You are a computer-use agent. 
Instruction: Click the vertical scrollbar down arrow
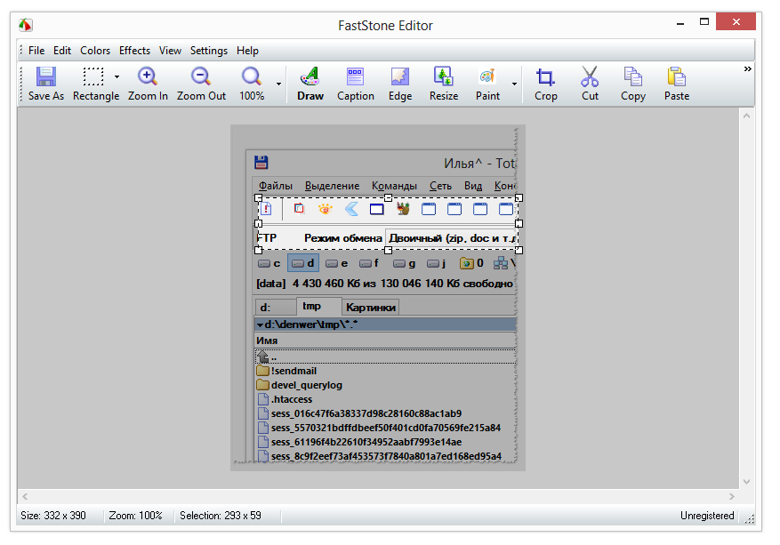pyautogui.click(x=746, y=481)
